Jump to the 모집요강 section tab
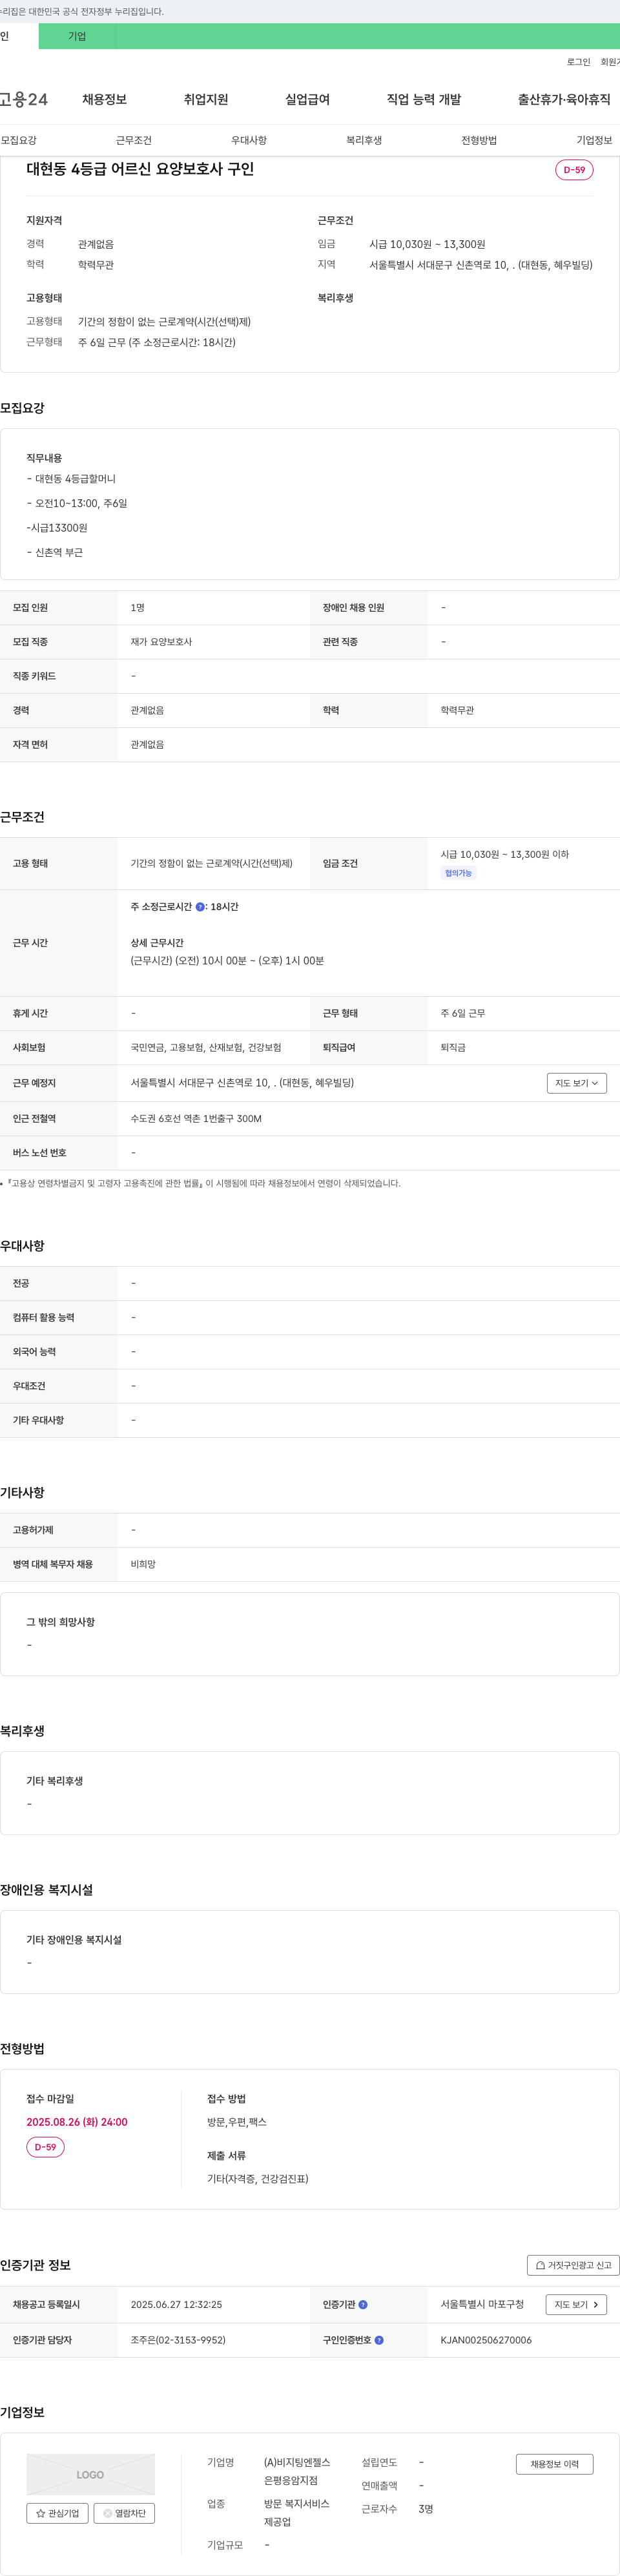Image resolution: width=620 pixels, height=2576 pixels. 19,140
